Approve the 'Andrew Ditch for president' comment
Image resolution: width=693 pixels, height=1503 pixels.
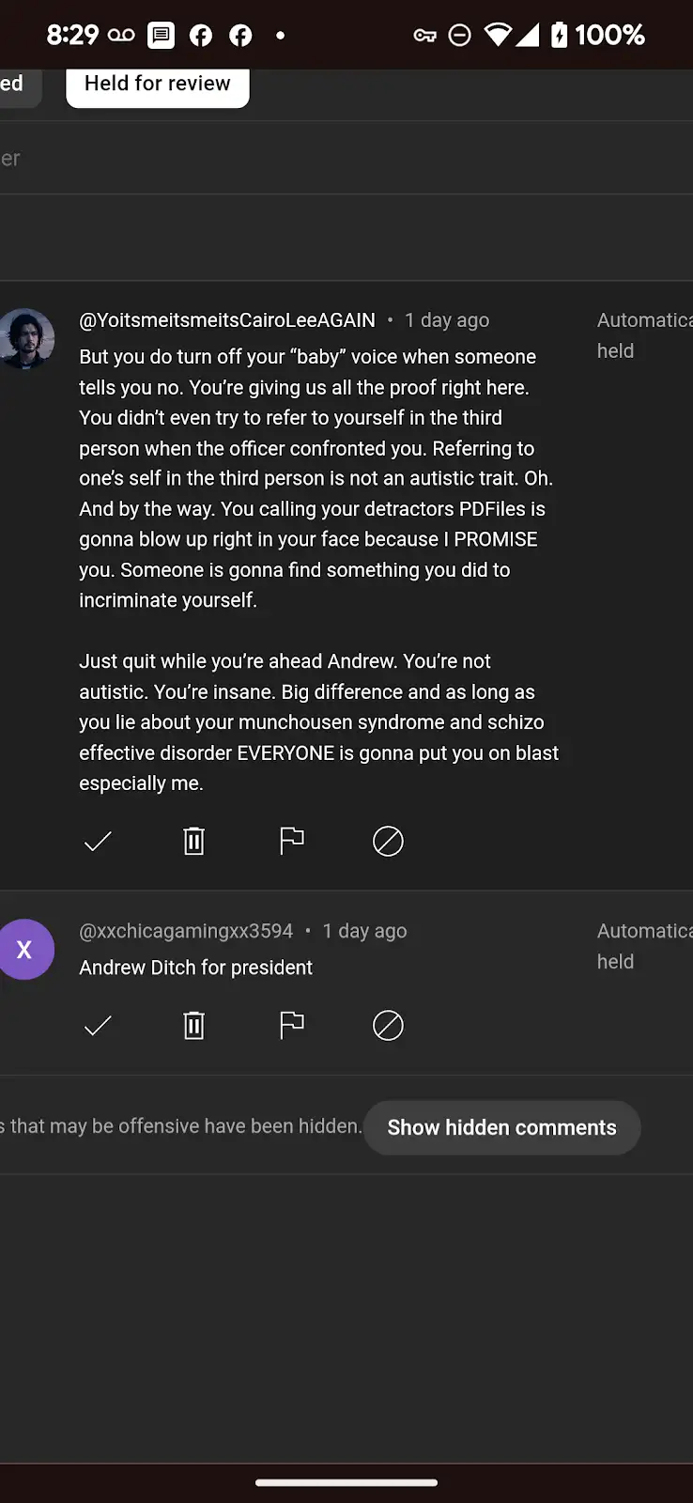(98, 1026)
